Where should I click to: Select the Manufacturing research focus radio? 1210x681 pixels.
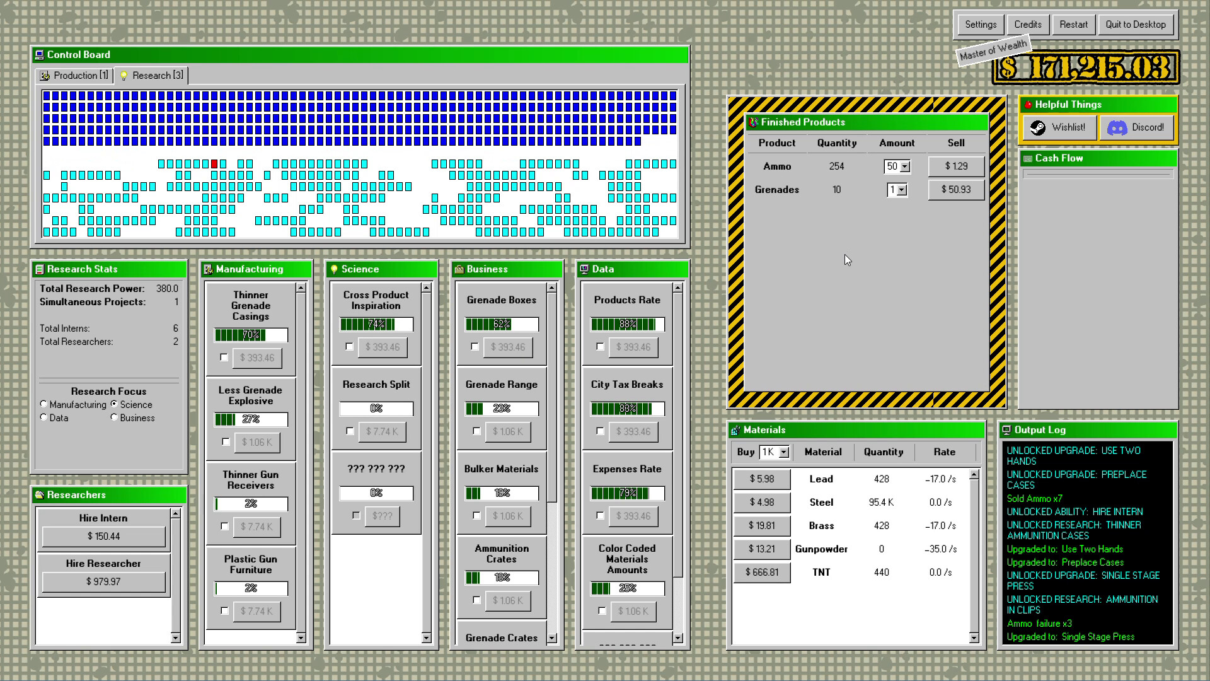pyautogui.click(x=43, y=404)
